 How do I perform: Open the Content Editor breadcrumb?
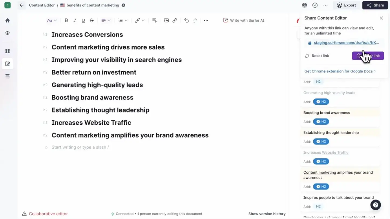(x=42, y=5)
